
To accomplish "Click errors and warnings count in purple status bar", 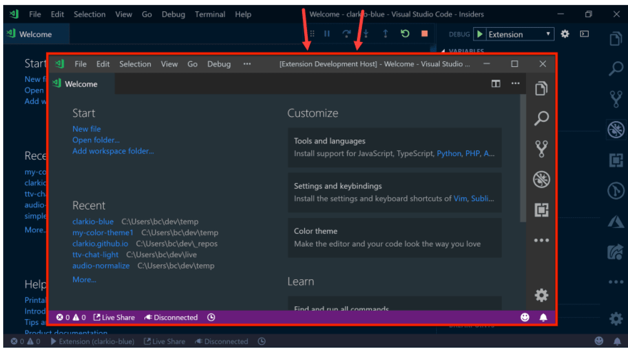I will 71,317.
